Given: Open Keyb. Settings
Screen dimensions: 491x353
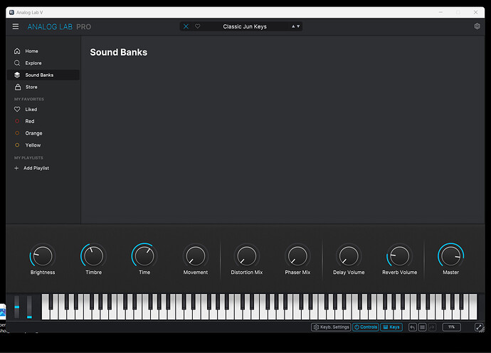Looking at the screenshot, I should (331, 327).
